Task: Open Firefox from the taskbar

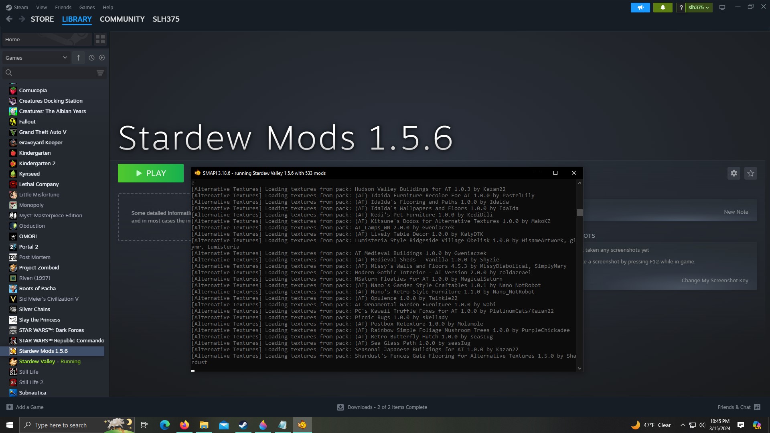Action: tap(184, 425)
